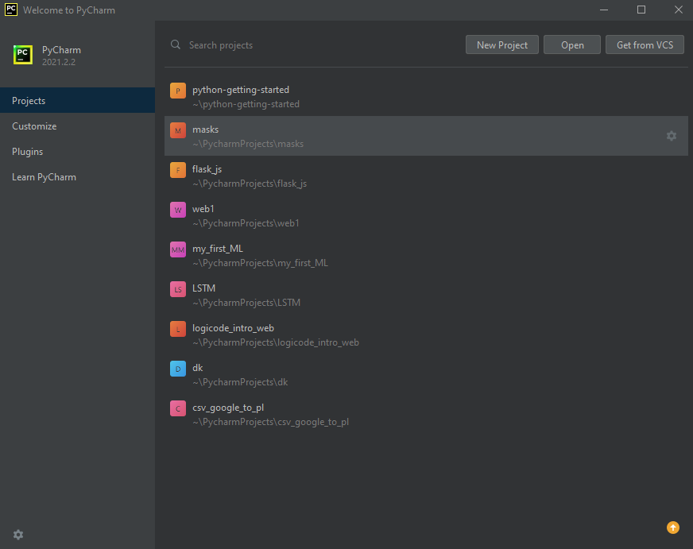The height and width of the screenshot is (549, 693).
Task: Click the ~\PycharmProjects\masks path text
Action: (248, 144)
